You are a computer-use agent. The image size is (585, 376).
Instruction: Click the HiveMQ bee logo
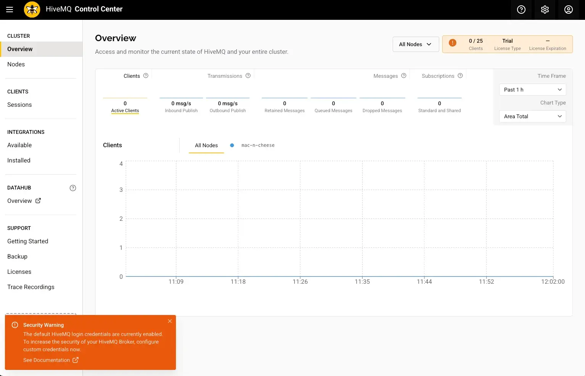click(32, 10)
